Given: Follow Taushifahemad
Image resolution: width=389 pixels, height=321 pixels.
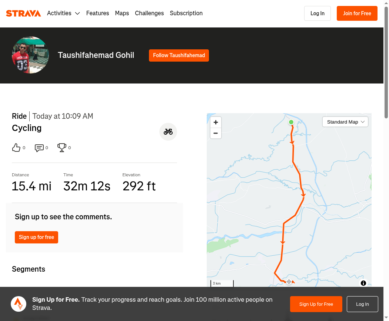Looking at the screenshot, I should [x=179, y=55].
